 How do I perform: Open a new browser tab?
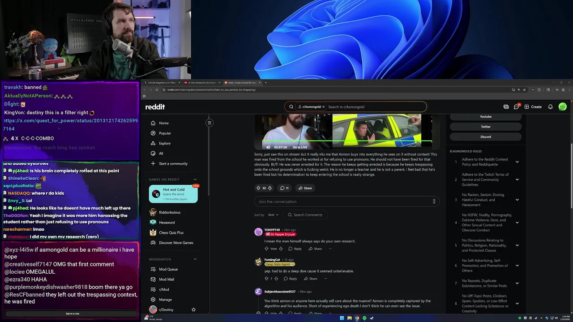click(x=265, y=83)
